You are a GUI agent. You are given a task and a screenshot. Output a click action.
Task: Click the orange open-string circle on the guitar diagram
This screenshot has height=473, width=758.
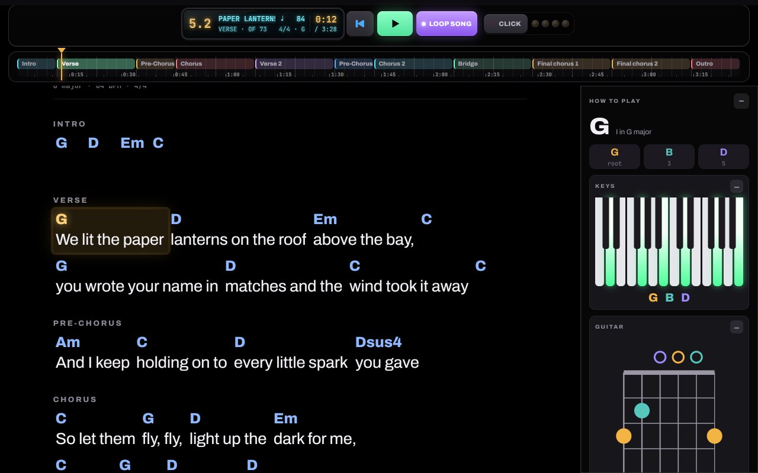click(679, 357)
